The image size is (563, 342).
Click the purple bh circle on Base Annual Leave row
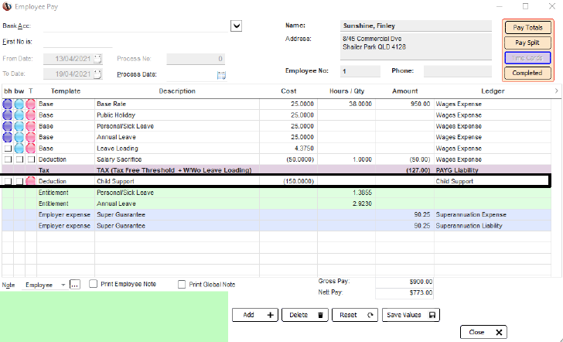tap(8, 137)
